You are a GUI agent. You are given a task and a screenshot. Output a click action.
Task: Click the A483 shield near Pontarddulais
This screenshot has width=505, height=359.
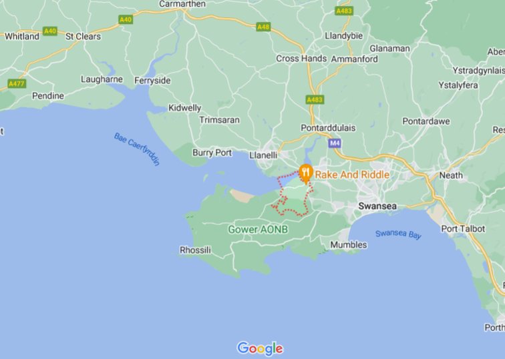click(x=315, y=99)
